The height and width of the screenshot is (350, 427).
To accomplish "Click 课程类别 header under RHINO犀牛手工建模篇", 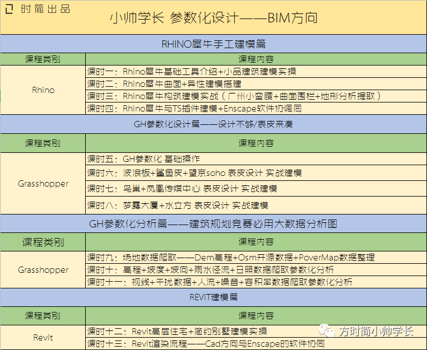I will [x=43, y=59].
